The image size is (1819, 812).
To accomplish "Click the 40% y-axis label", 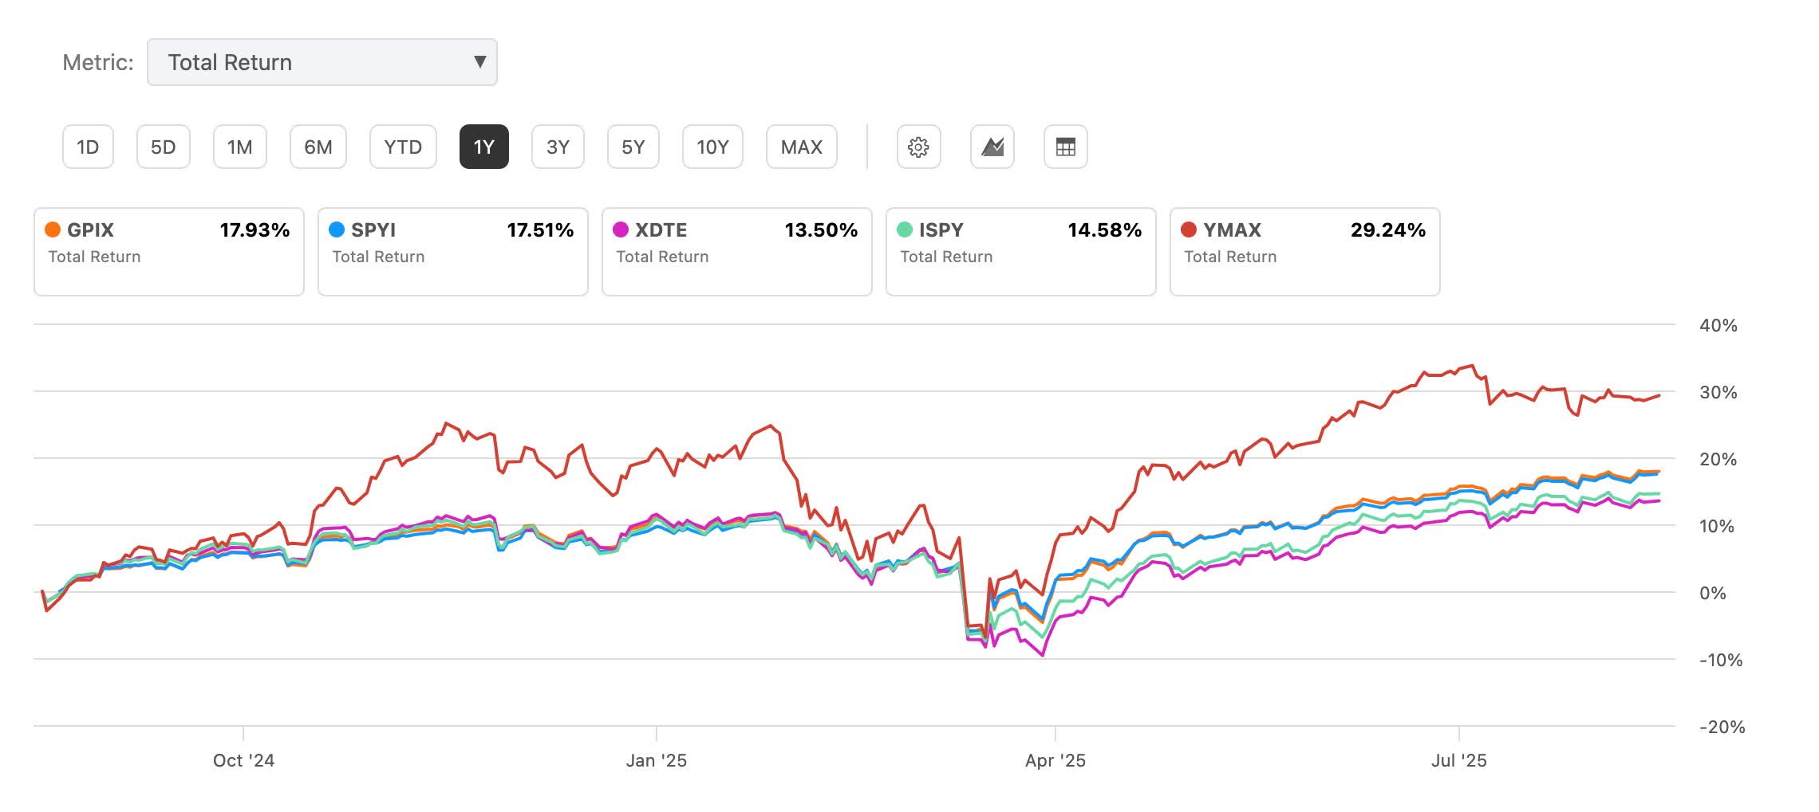I will pyautogui.click(x=1718, y=325).
